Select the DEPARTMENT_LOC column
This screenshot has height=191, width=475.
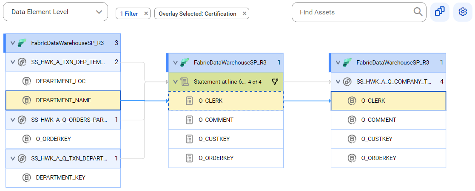(63, 81)
